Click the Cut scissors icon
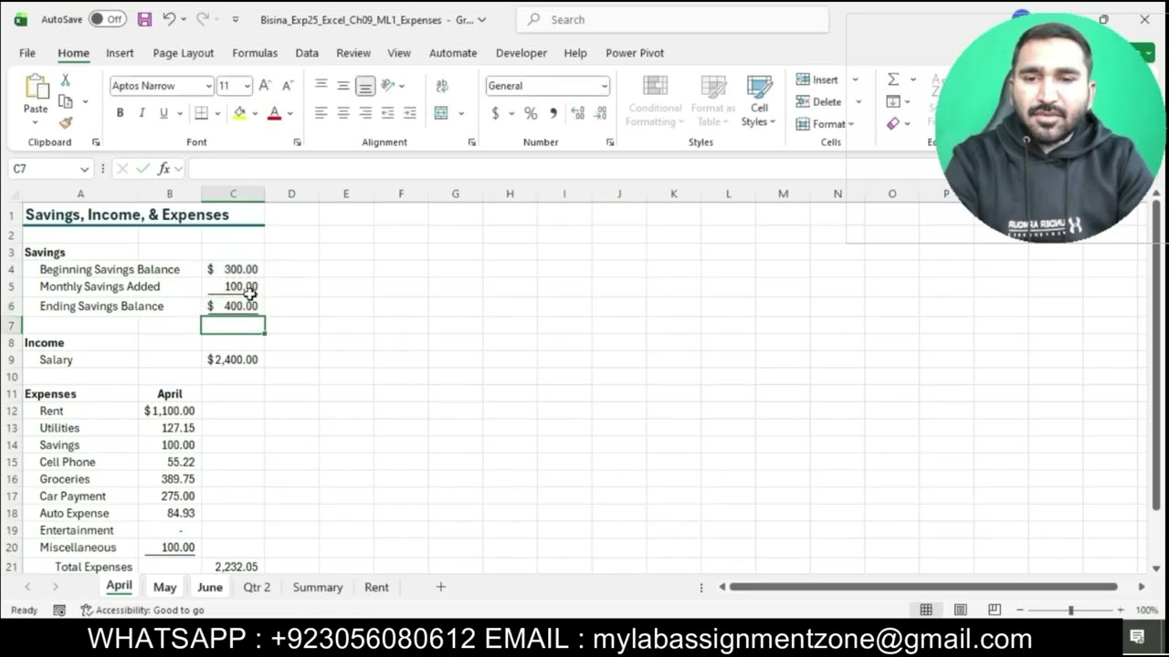Image resolution: width=1169 pixels, height=657 pixels. pyautogui.click(x=65, y=80)
